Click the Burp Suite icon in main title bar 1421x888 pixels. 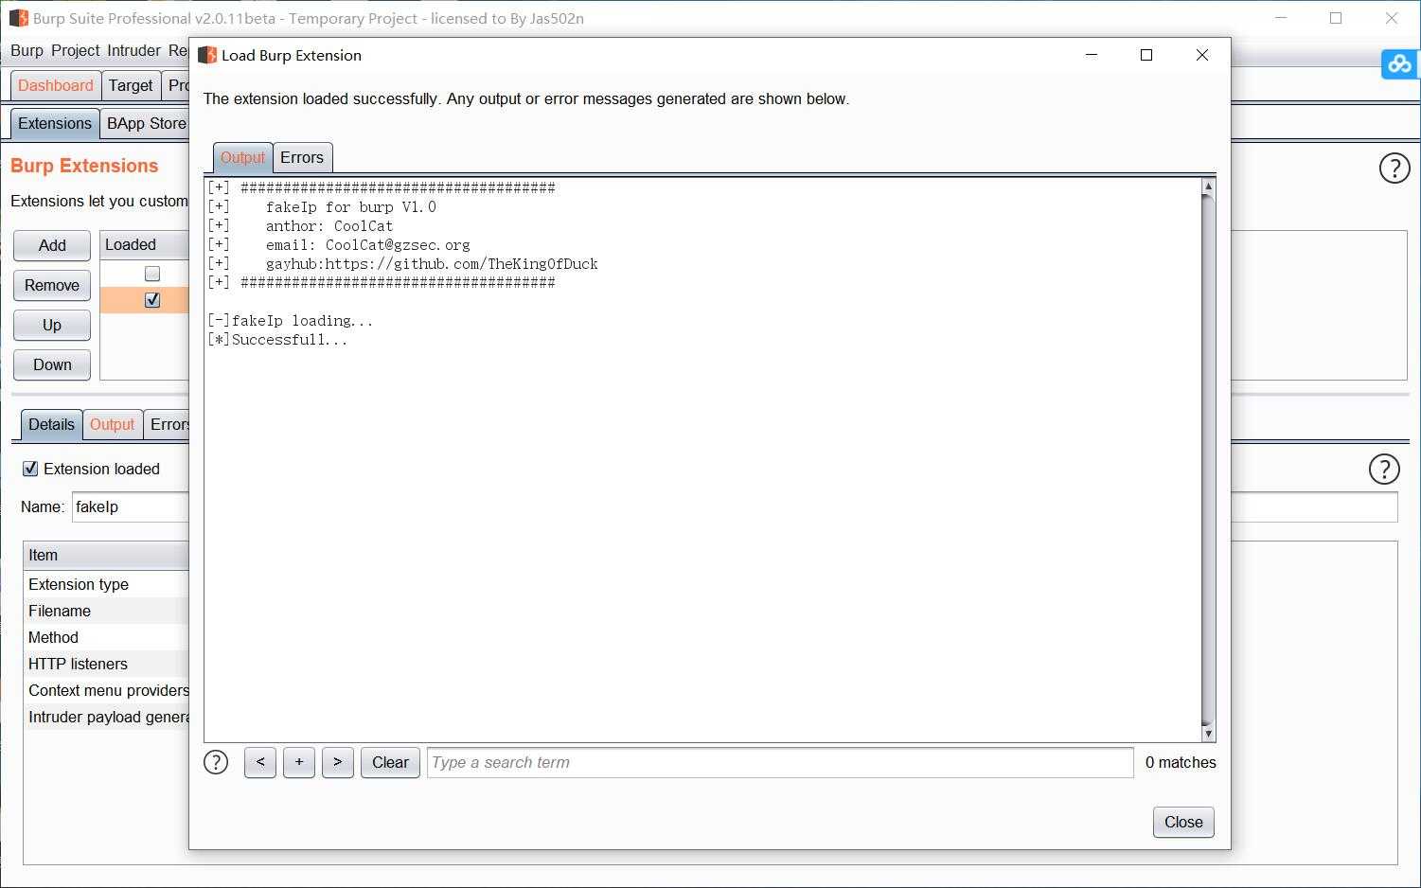click(19, 18)
